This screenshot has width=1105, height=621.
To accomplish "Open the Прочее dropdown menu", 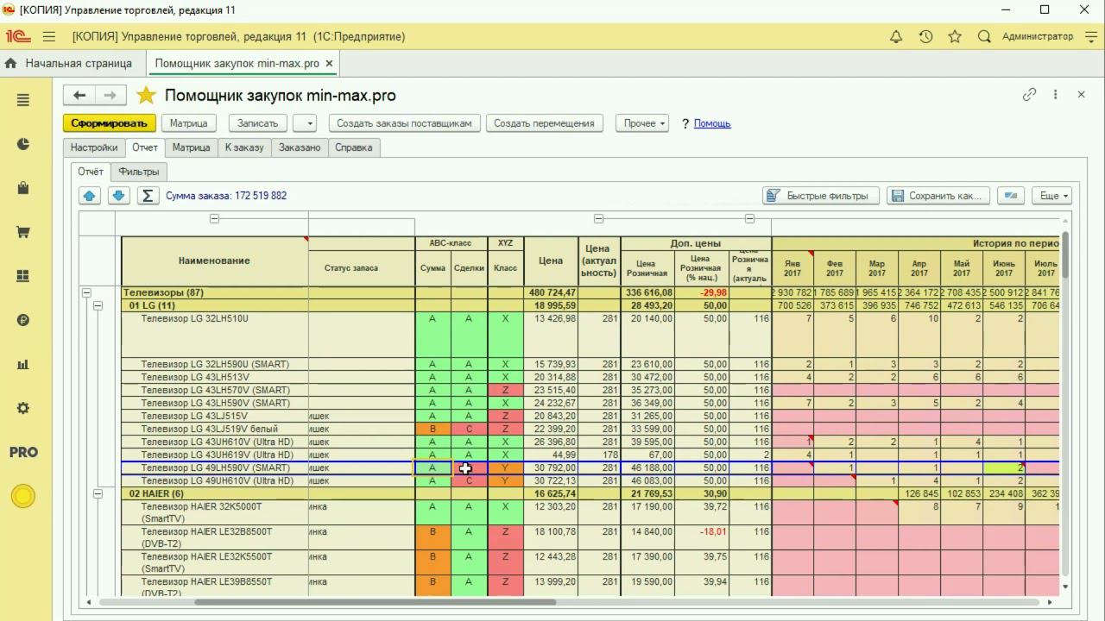I will [645, 123].
